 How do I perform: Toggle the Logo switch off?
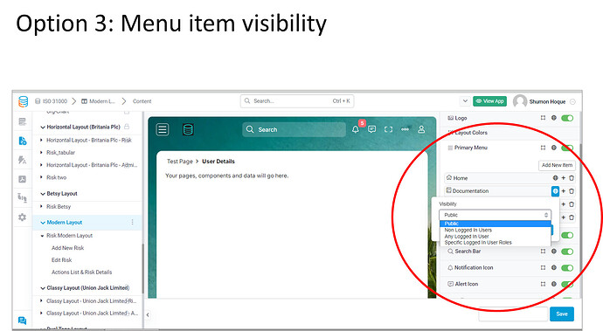[567, 118]
